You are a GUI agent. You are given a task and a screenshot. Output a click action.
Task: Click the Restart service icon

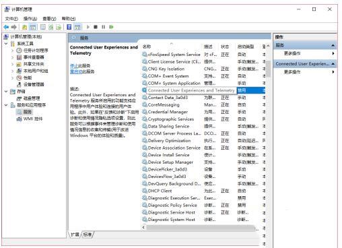pos(111,27)
